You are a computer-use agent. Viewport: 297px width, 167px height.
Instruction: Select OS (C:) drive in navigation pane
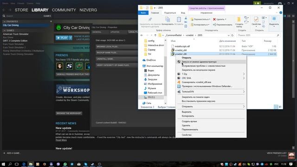click(x=151, y=97)
